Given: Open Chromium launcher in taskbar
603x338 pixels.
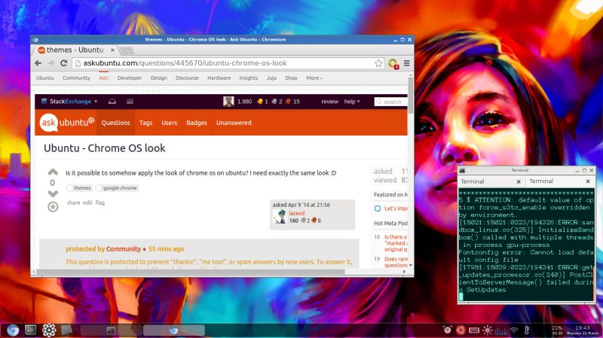Looking at the screenshot, I should tap(13, 330).
